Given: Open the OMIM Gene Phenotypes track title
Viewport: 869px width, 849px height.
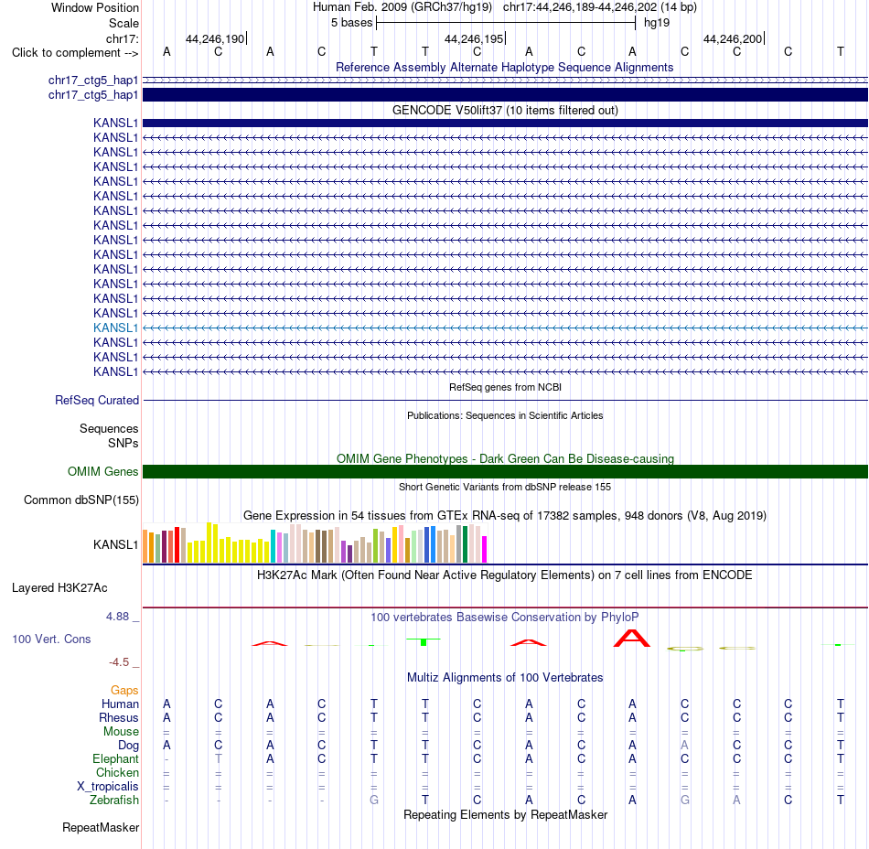Looking at the screenshot, I should [505, 459].
